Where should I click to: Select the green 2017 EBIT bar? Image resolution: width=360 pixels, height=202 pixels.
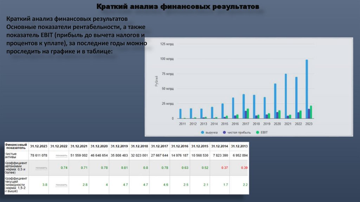tap(248, 114)
